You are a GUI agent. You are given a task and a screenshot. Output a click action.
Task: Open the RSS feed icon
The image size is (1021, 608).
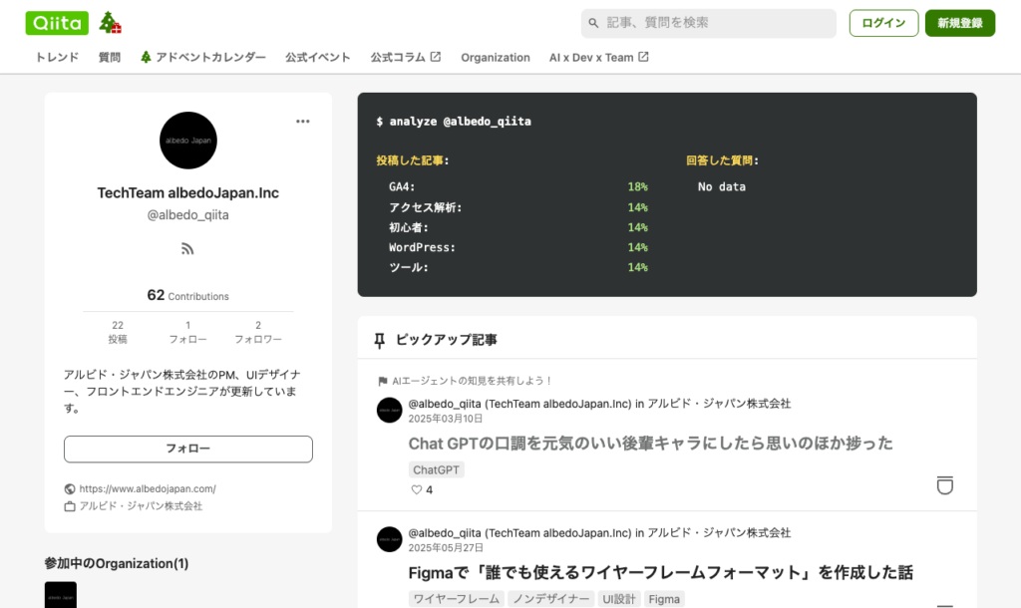[187, 249]
